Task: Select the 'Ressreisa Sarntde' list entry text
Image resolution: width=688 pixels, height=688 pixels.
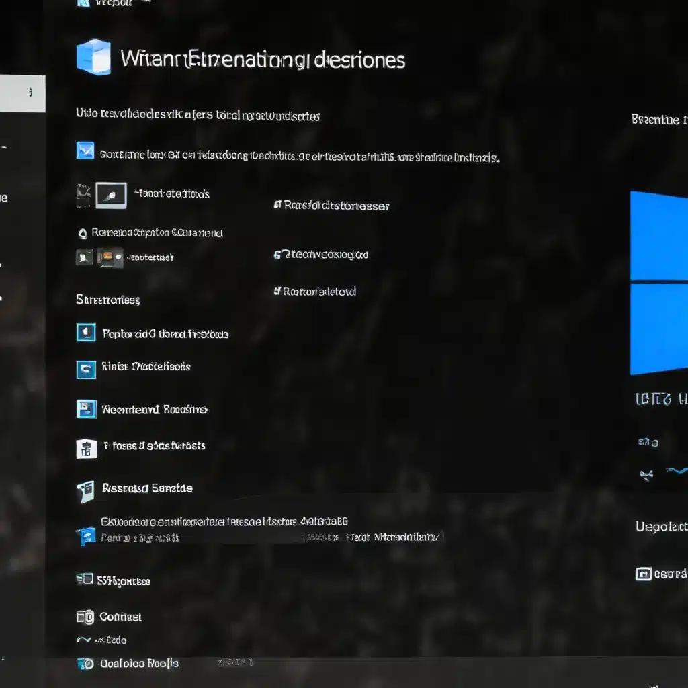Action: (147, 488)
